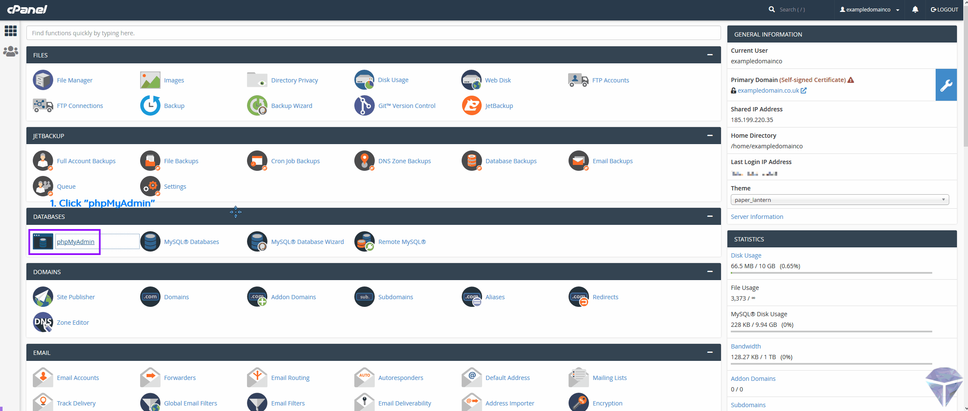The height and width of the screenshot is (411, 968).
Task: Open Git Version Control icon
Action: click(365, 105)
